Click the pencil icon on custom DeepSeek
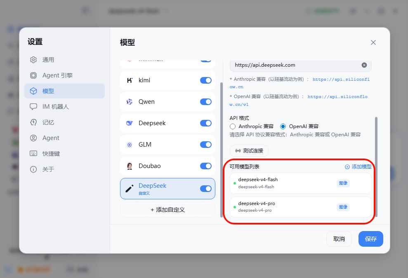408x278 pixels. (x=130, y=189)
